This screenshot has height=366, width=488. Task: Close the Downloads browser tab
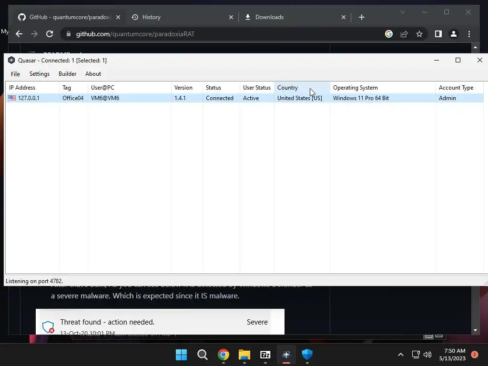(x=344, y=18)
